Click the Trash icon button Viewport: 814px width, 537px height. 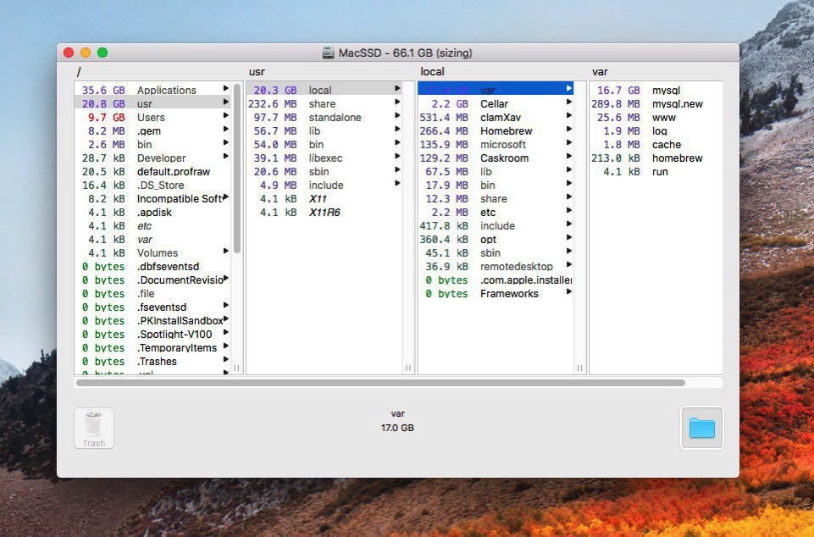[x=93, y=428]
